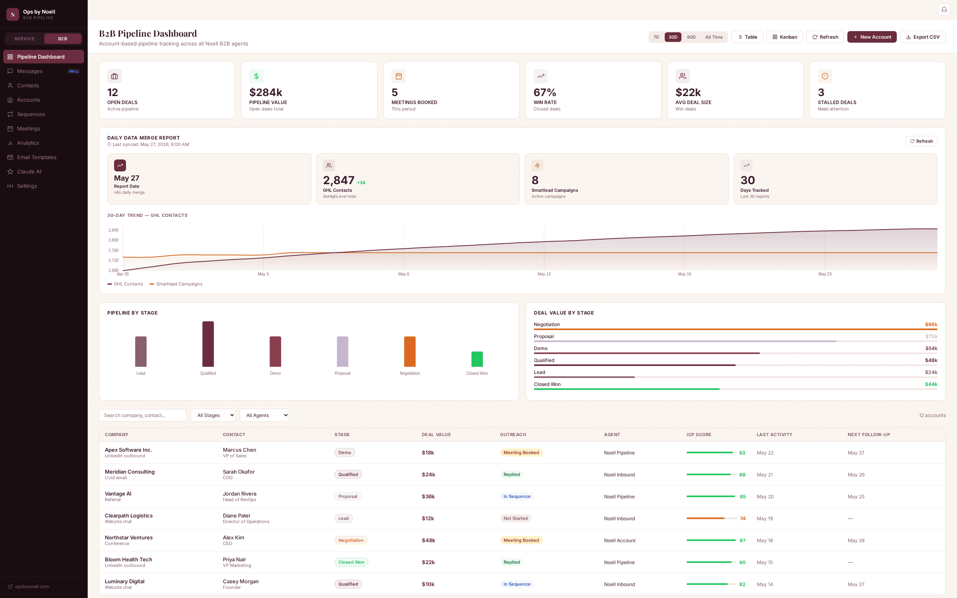The width and height of the screenshot is (957, 598).
Task: Click the Vantage AI company name
Action: (x=118, y=494)
